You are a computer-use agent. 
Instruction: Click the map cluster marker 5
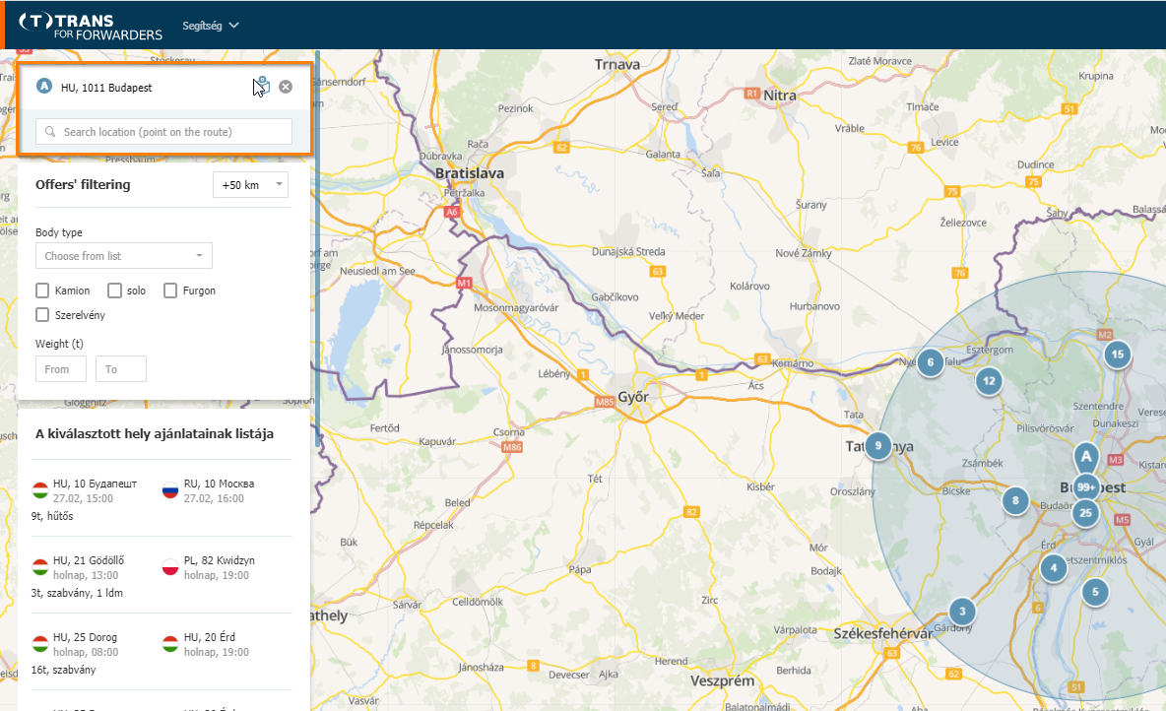click(1095, 592)
